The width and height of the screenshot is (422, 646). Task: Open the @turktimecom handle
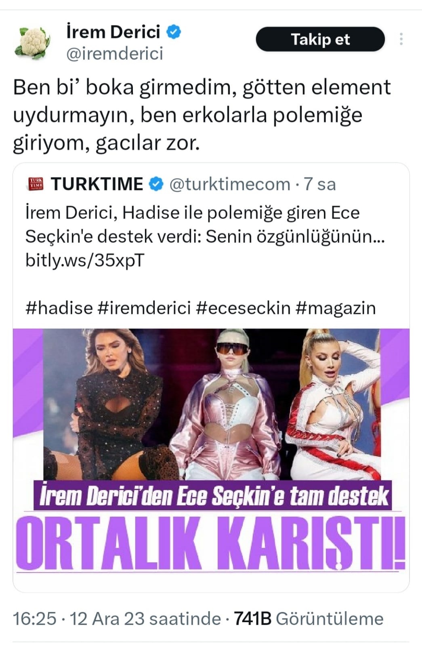pos(230,184)
